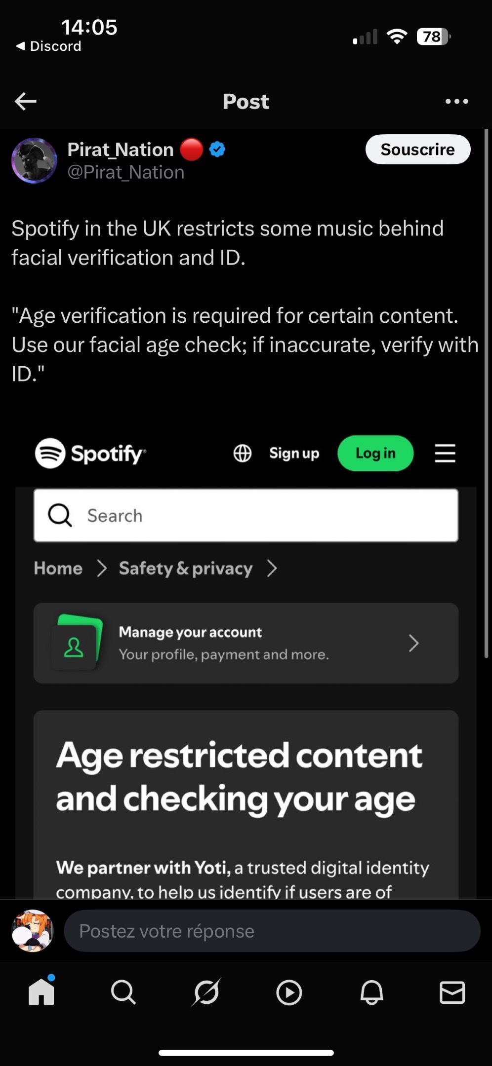Tap the back arrow icon
Image resolution: width=492 pixels, height=1066 pixels.
click(26, 102)
